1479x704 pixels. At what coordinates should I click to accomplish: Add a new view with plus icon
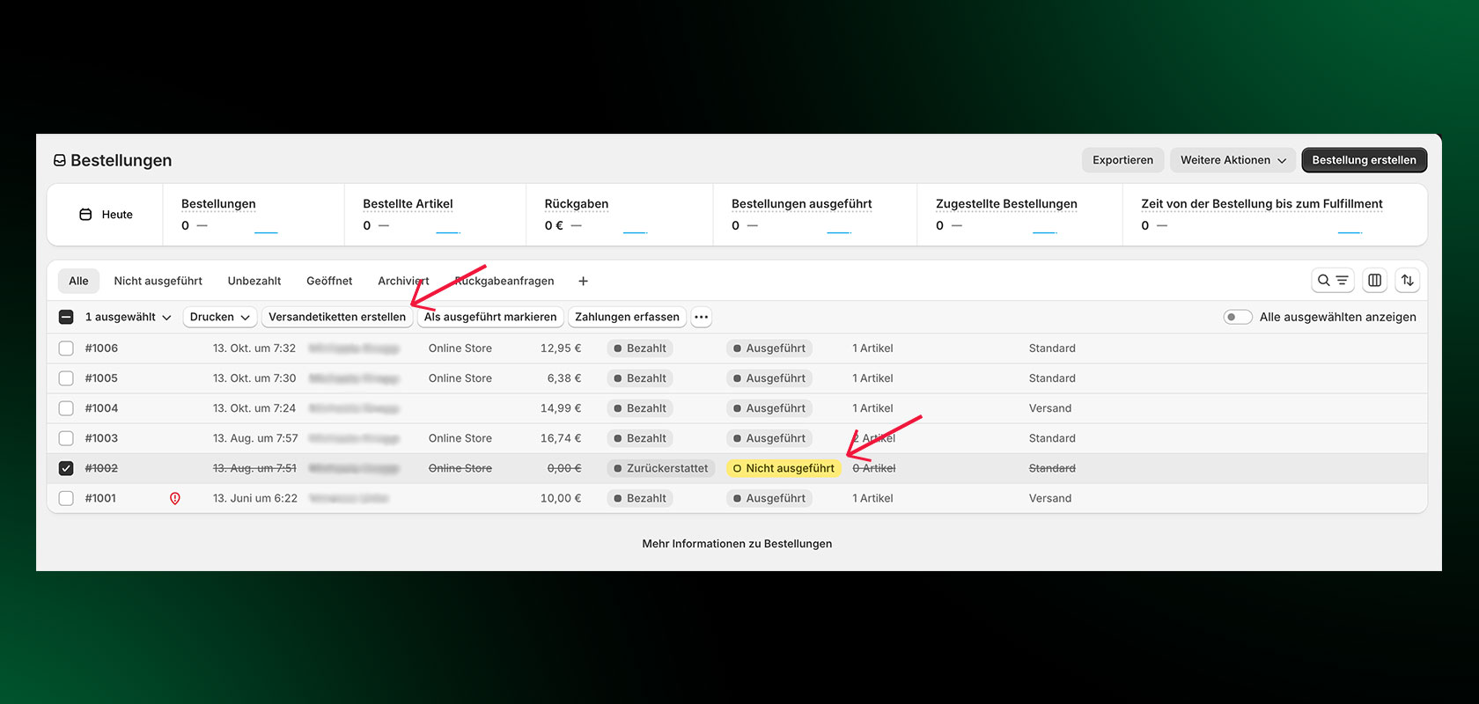583,282
